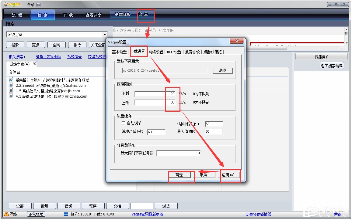This screenshot has height=220, width=352.
Task: Click the 返回搜索结果 button
Action: tap(332, 66)
